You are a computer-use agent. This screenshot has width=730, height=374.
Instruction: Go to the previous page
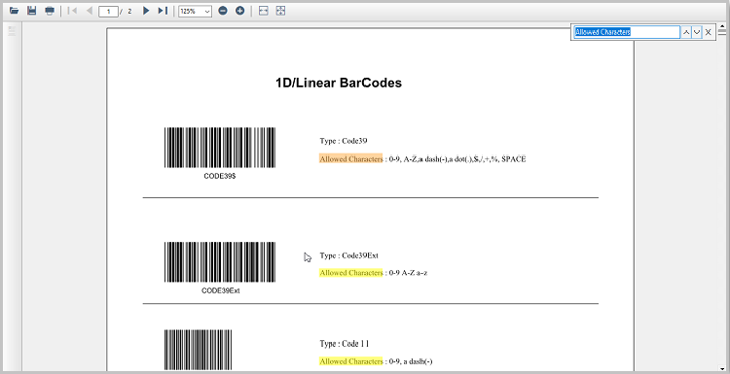tap(90, 11)
